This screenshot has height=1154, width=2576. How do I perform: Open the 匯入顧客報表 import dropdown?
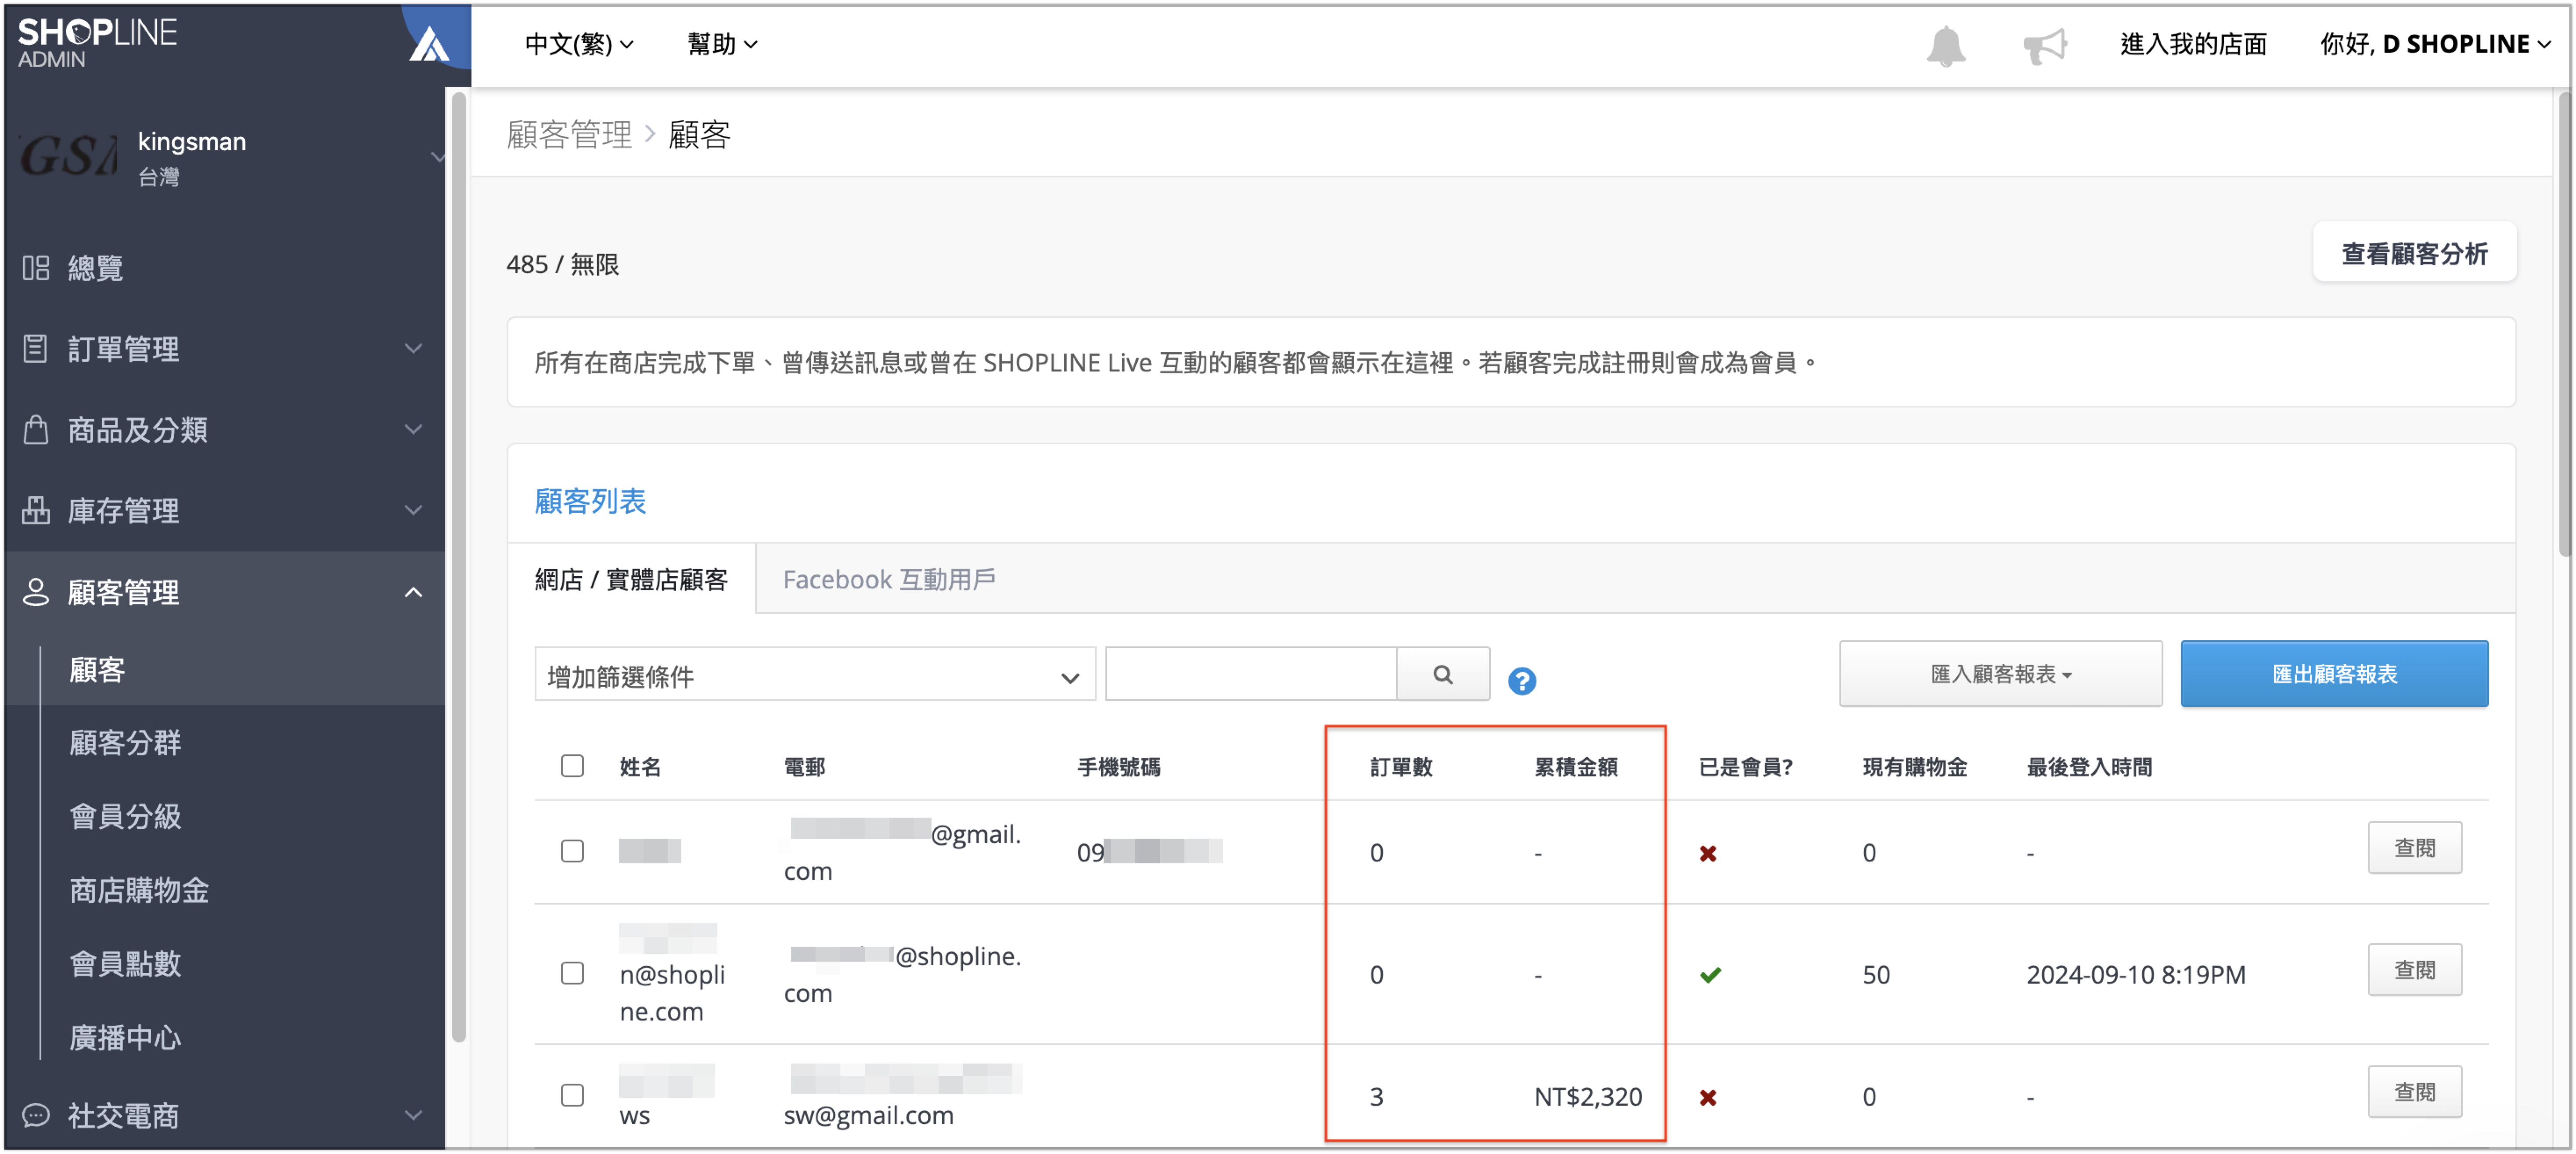[x=2000, y=674]
